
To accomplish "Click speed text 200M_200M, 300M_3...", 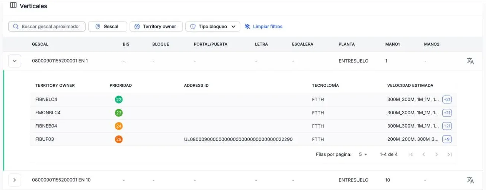I will coord(413,140).
